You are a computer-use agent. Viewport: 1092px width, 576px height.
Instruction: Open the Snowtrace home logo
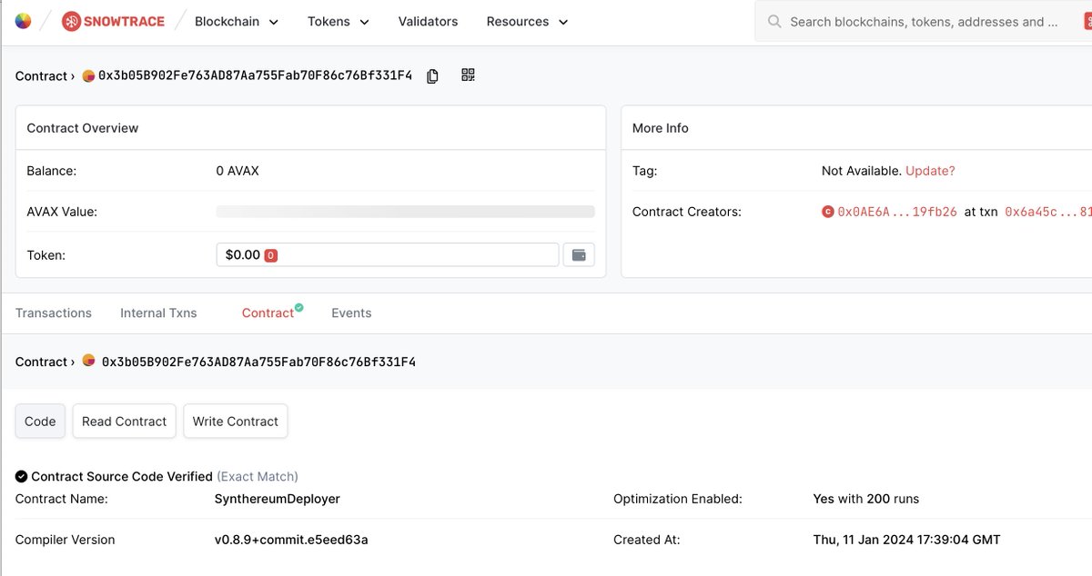click(x=114, y=21)
